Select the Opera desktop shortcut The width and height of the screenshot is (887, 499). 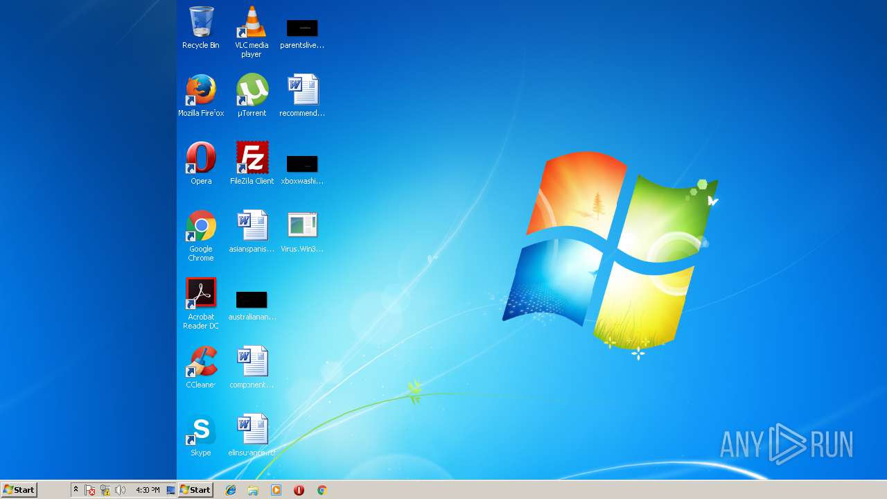point(201,163)
